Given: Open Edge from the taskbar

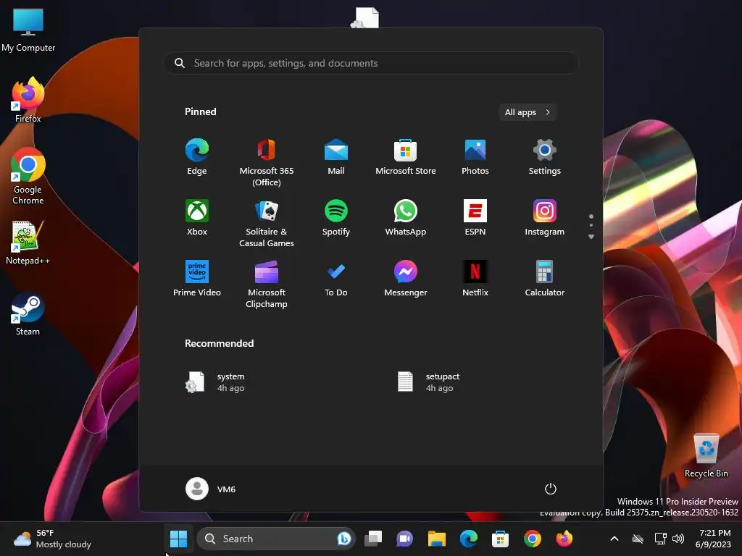Looking at the screenshot, I should pos(469,539).
